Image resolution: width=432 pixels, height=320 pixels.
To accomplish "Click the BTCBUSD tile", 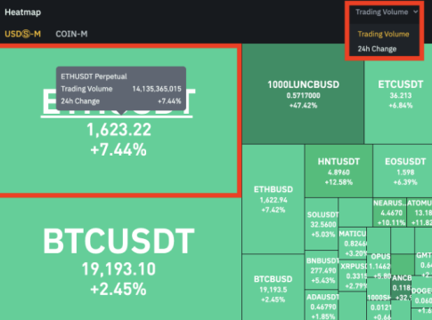I will click(x=273, y=287).
